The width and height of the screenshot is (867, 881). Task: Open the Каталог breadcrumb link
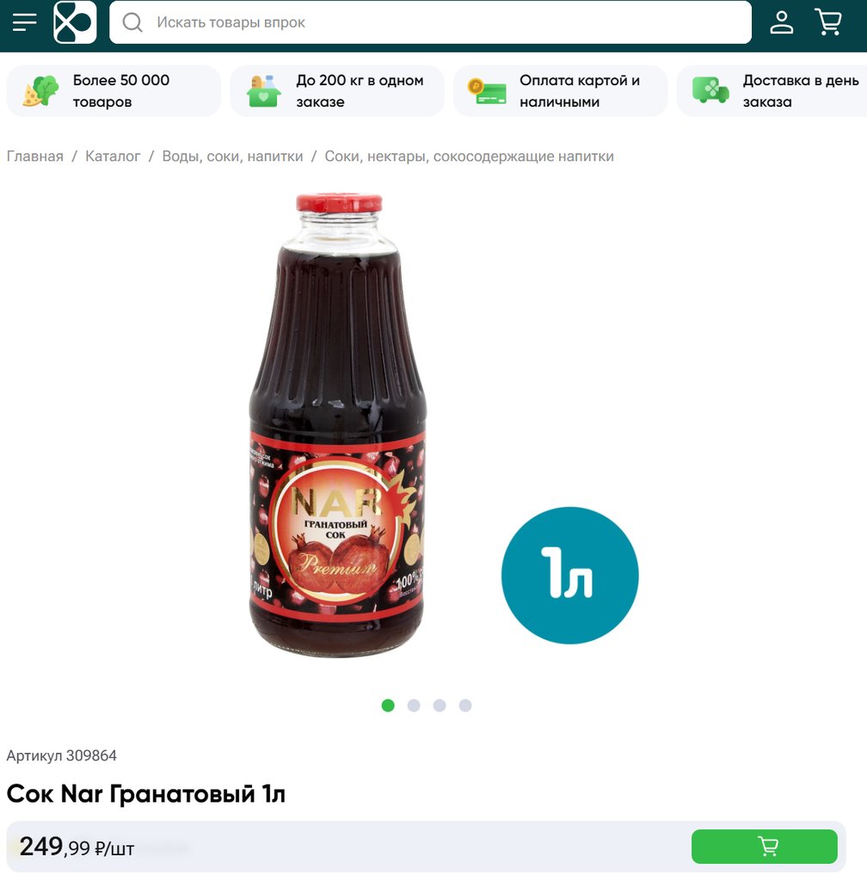113,157
